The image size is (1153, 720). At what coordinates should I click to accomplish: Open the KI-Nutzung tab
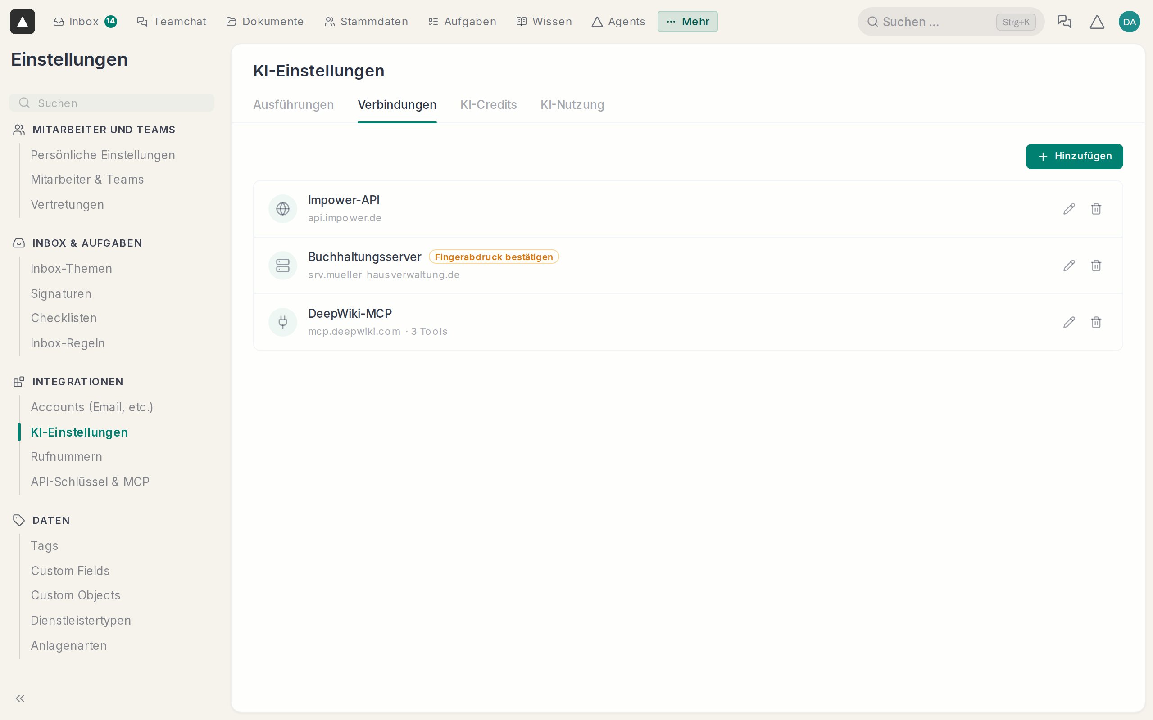[572, 105]
